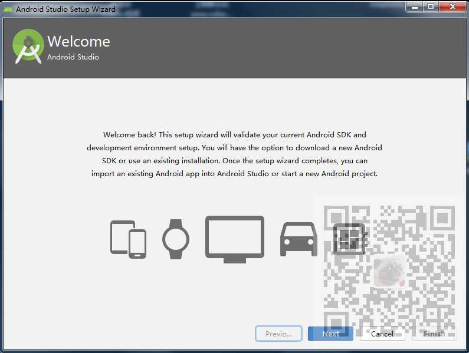Click the 'Welcome' heading text
This screenshot has height=353, width=469.
(78, 41)
